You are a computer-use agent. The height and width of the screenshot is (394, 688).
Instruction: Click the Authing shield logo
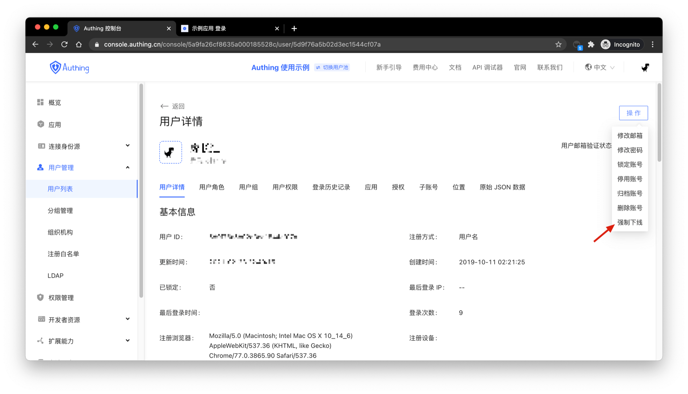click(x=55, y=67)
